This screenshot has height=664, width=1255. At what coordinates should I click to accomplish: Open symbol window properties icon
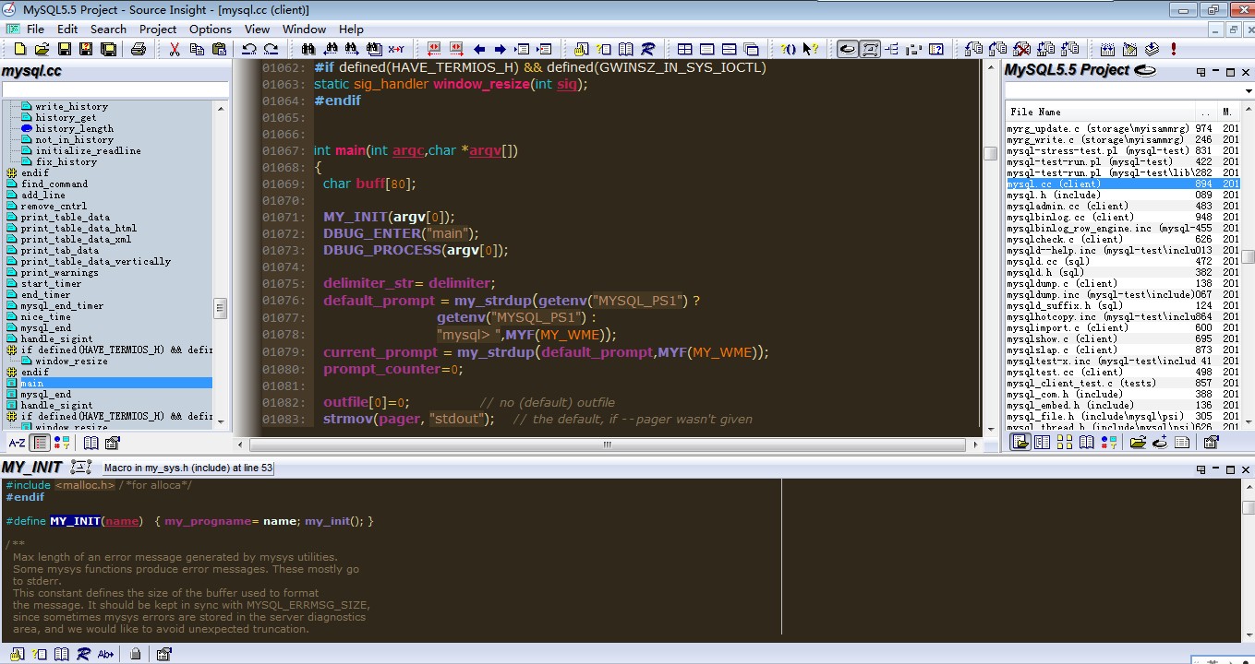(113, 443)
